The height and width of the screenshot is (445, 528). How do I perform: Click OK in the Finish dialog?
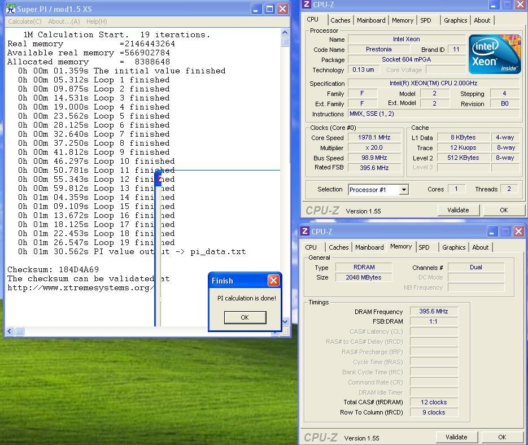[245, 317]
